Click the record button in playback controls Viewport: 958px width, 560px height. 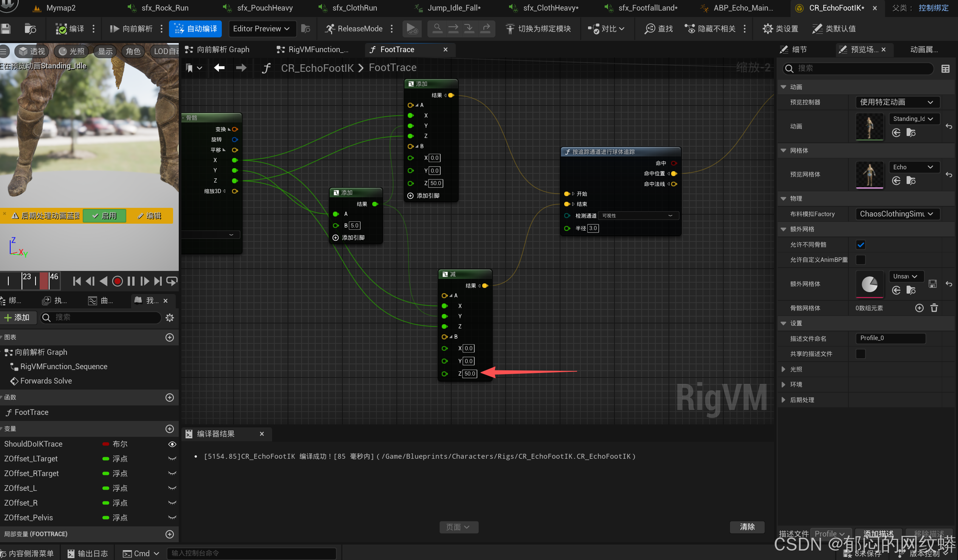[118, 282]
